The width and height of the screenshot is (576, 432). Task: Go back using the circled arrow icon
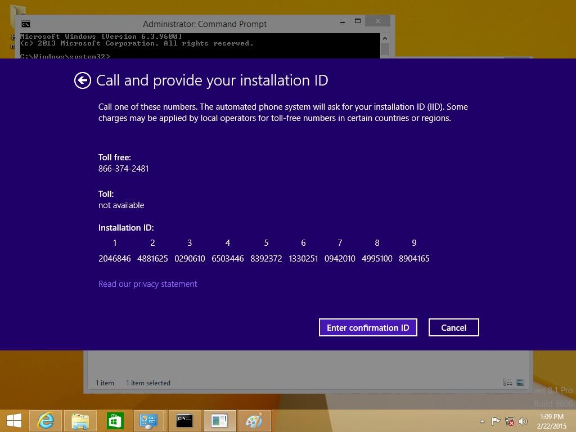[x=83, y=80]
